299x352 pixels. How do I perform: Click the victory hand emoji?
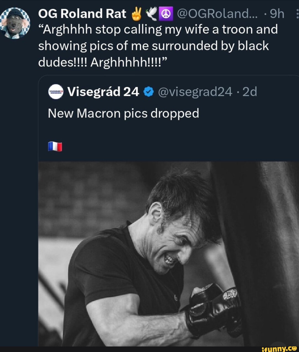pos(136,14)
